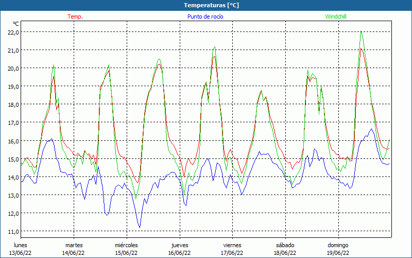Click the 16,0 y-axis value
Screen dimensions: 412x258
point(13,141)
